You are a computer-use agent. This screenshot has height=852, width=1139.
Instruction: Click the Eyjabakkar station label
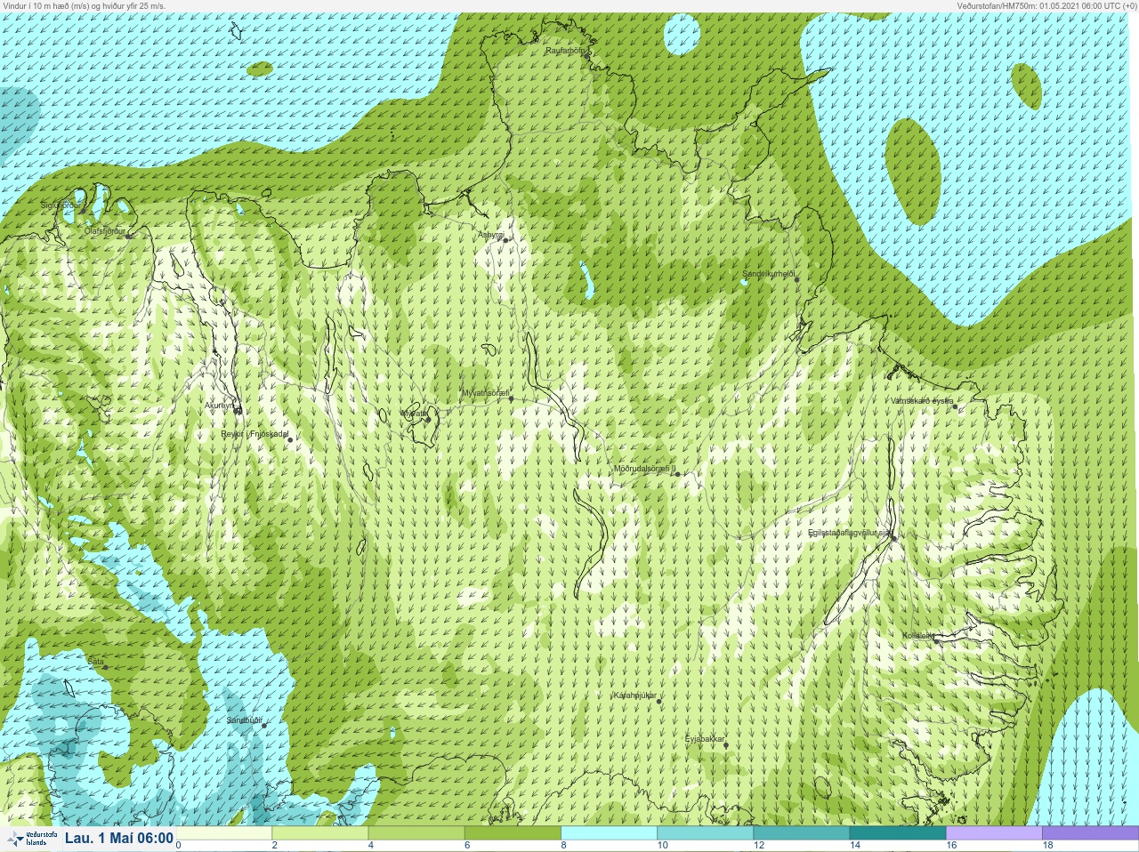(706, 739)
